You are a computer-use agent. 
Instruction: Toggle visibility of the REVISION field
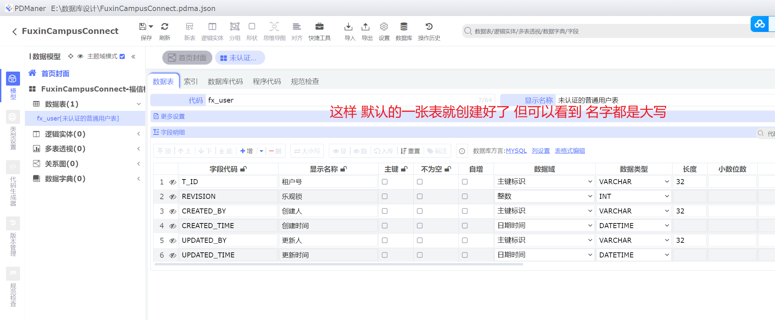(173, 197)
